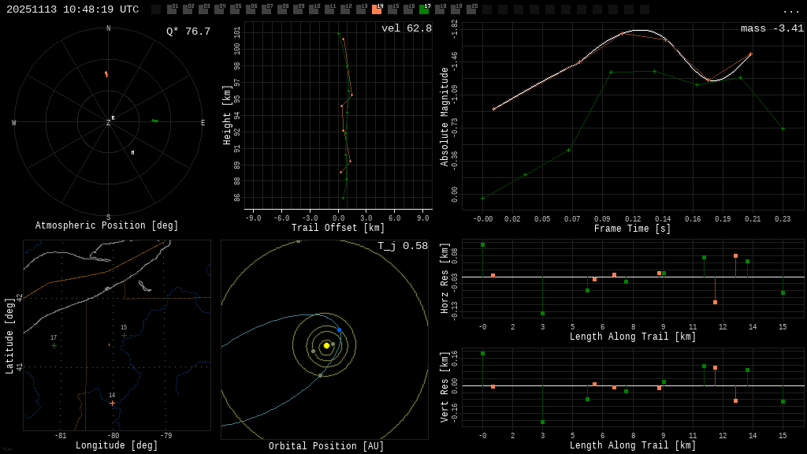Viewport: 807px width, 454px height.
Task: Click station box 09 in top strip
Action: (298, 9)
